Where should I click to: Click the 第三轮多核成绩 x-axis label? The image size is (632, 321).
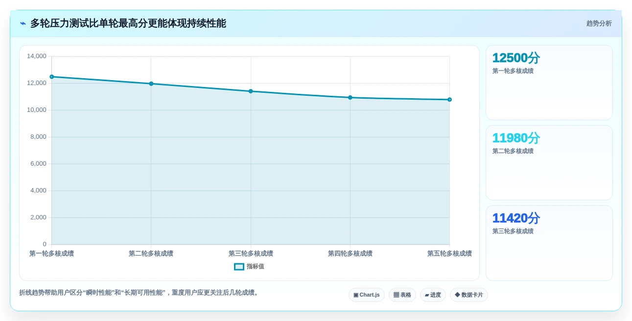[251, 254]
